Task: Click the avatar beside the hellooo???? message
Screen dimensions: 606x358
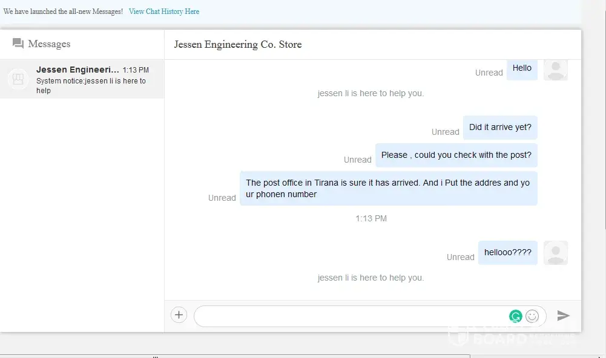Action: click(x=555, y=253)
